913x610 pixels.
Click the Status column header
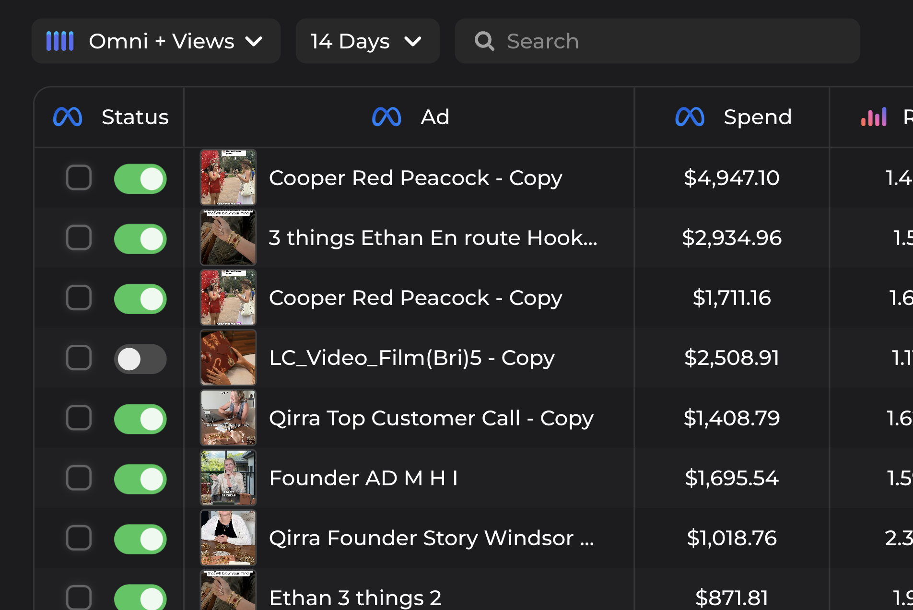click(135, 117)
